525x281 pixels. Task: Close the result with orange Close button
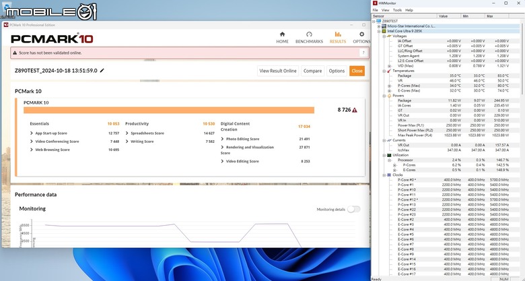pyautogui.click(x=357, y=71)
